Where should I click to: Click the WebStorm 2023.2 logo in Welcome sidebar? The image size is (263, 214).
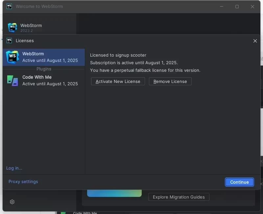tap(12, 28)
